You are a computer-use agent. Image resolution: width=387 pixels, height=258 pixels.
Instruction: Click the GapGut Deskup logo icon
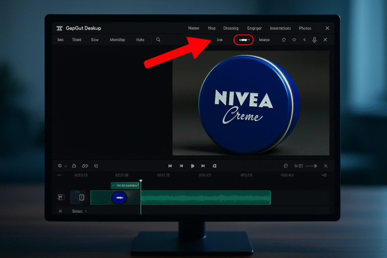click(x=59, y=28)
